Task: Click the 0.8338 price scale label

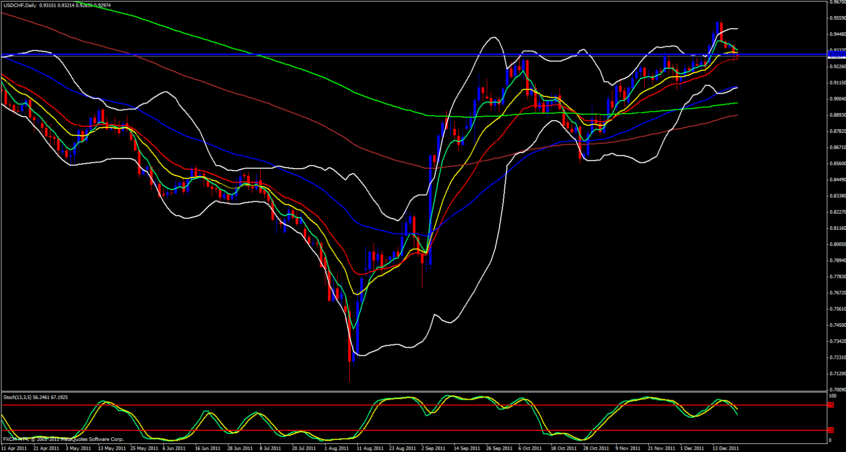Action: tap(837, 196)
